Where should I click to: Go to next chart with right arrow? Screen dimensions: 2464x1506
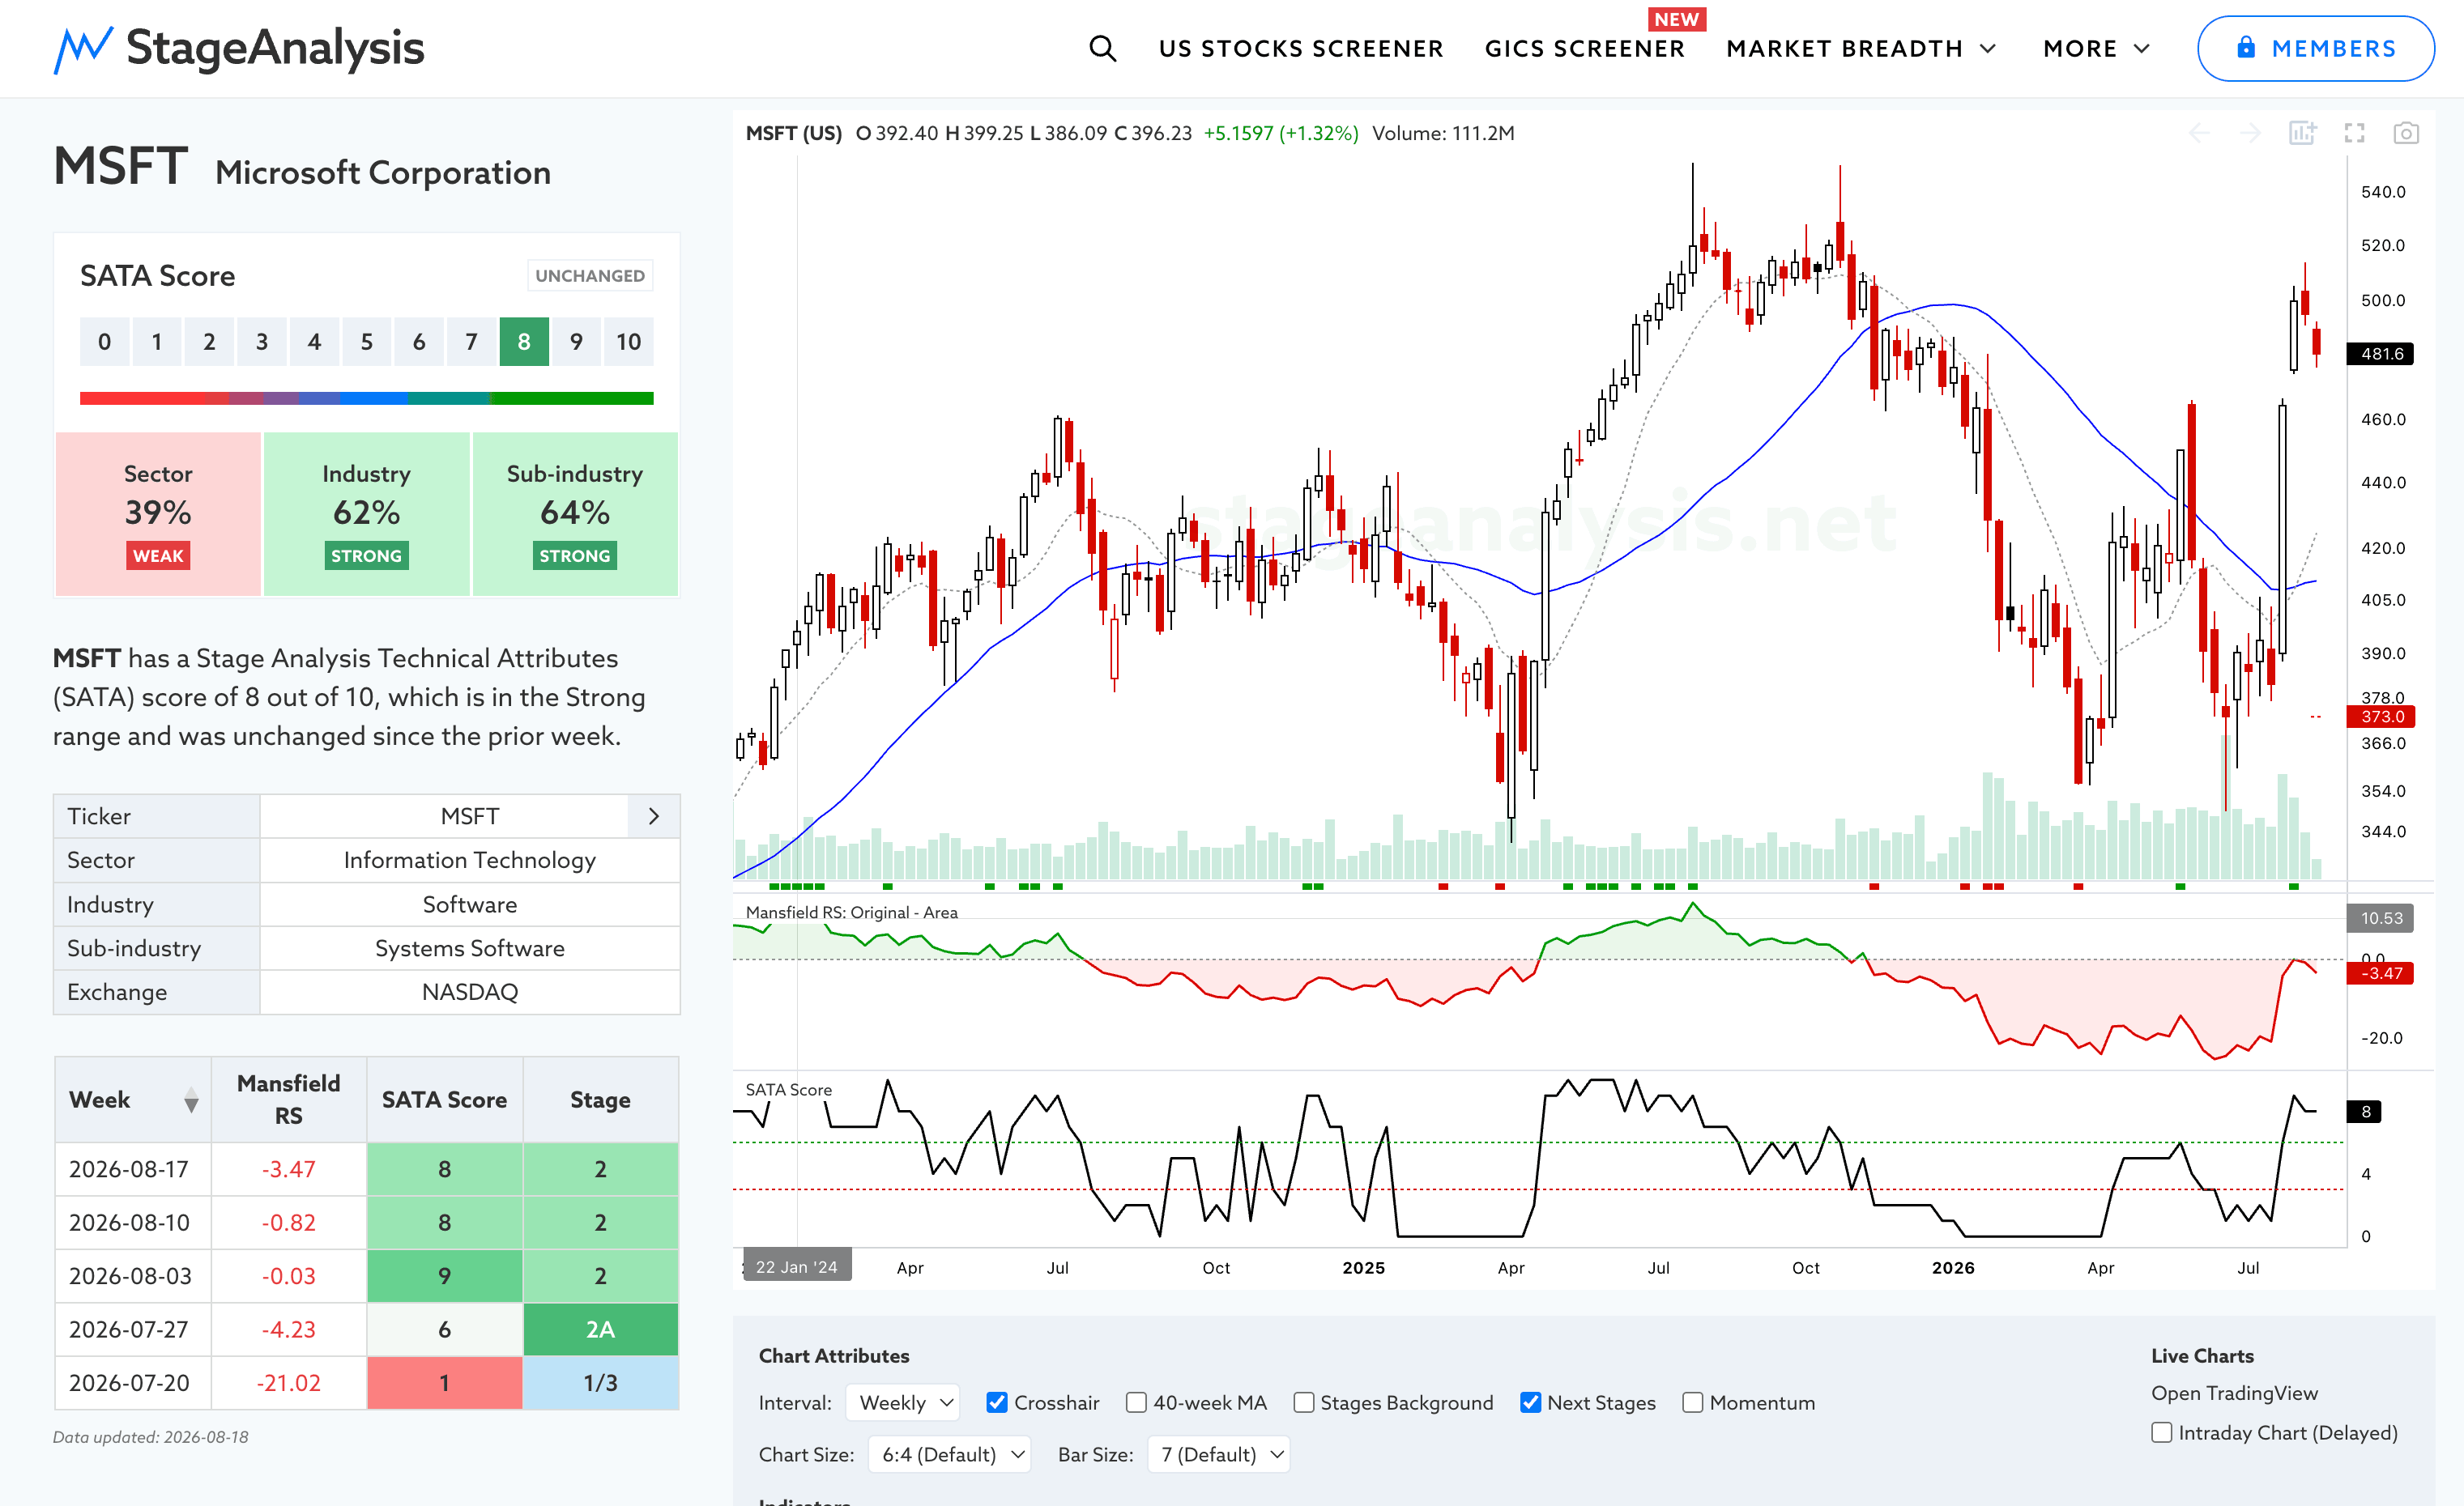2250,133
